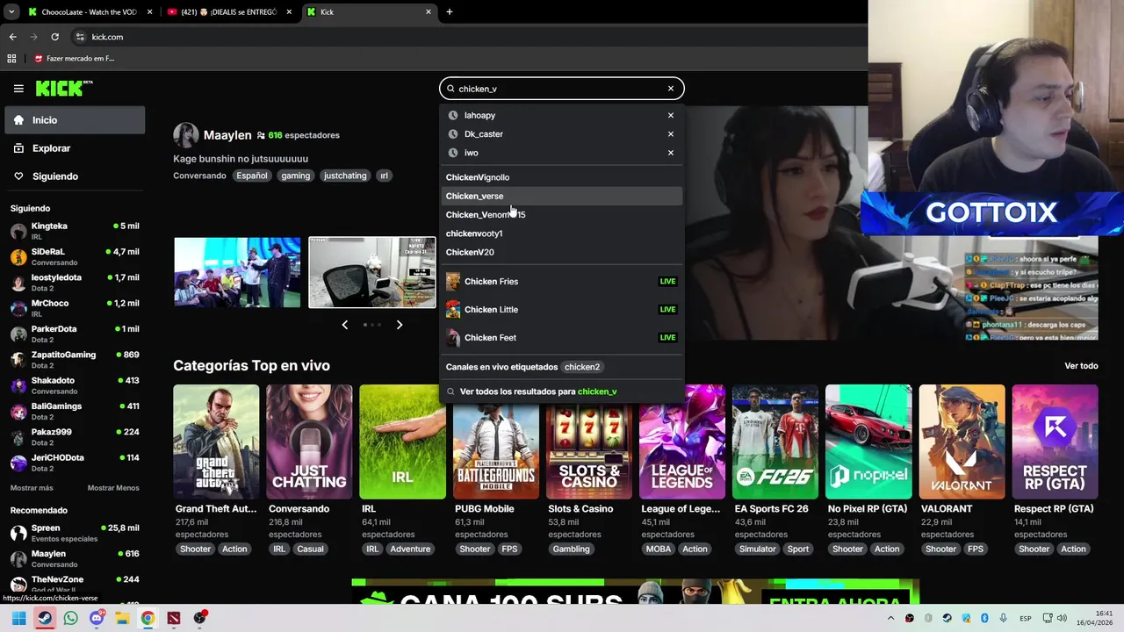Go to next featured stream arrow

click(x=400, y=325)
